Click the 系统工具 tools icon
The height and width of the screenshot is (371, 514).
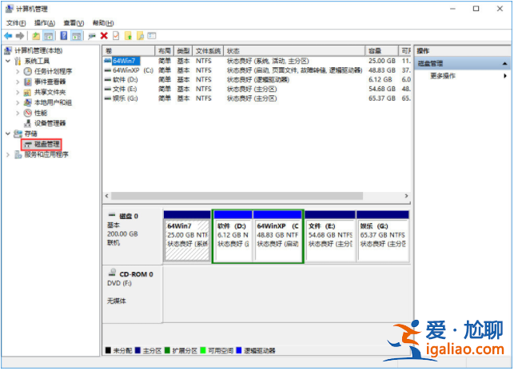pos(18,61)
